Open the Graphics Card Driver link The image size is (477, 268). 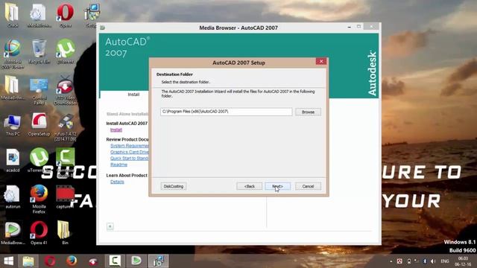coord(129,152)
